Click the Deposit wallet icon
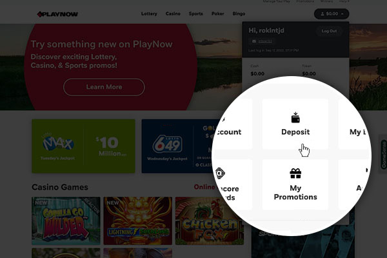387x258 pixels. pyautogui.click(x=295, y=117)
